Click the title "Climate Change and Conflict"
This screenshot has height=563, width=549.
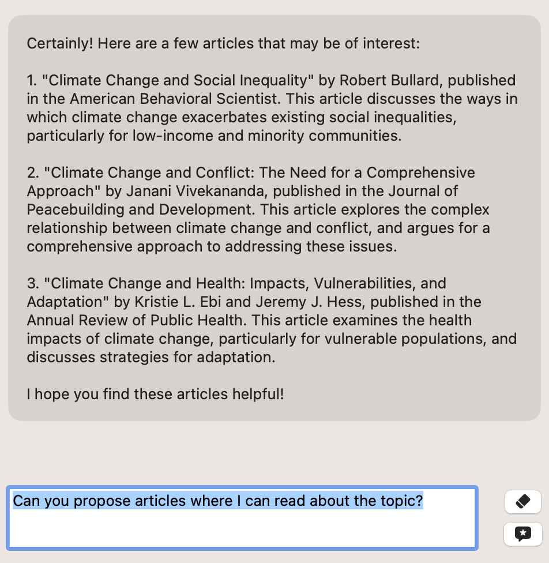click(x=149, y=172)
